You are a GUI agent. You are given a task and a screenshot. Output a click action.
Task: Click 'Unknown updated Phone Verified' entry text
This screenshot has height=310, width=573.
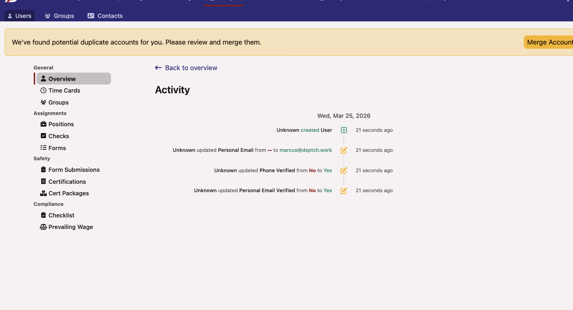click(273, 170)
